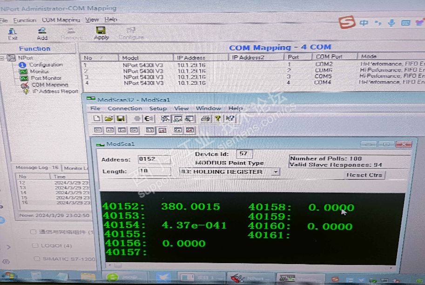
Task: Click the Sogou S input method icon
Action: click(x=347, y=22)
